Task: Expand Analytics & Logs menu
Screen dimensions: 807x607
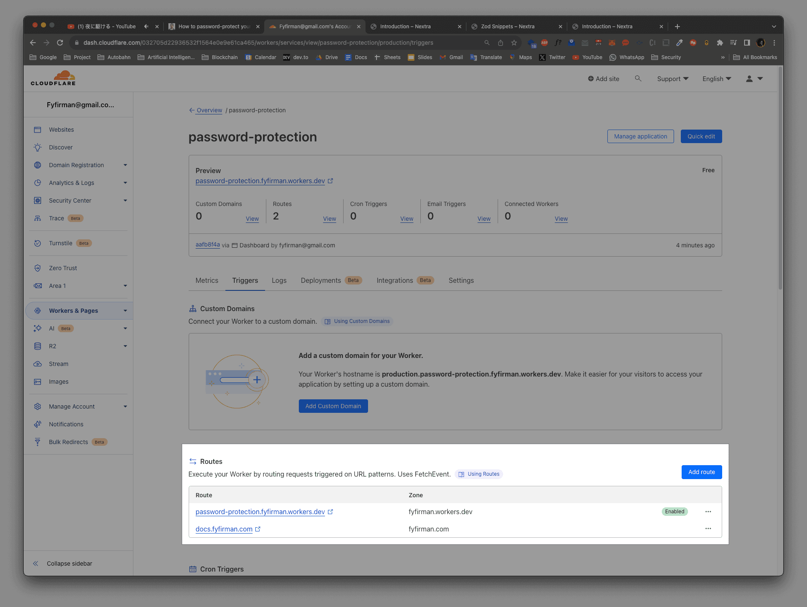Action: 125,183
